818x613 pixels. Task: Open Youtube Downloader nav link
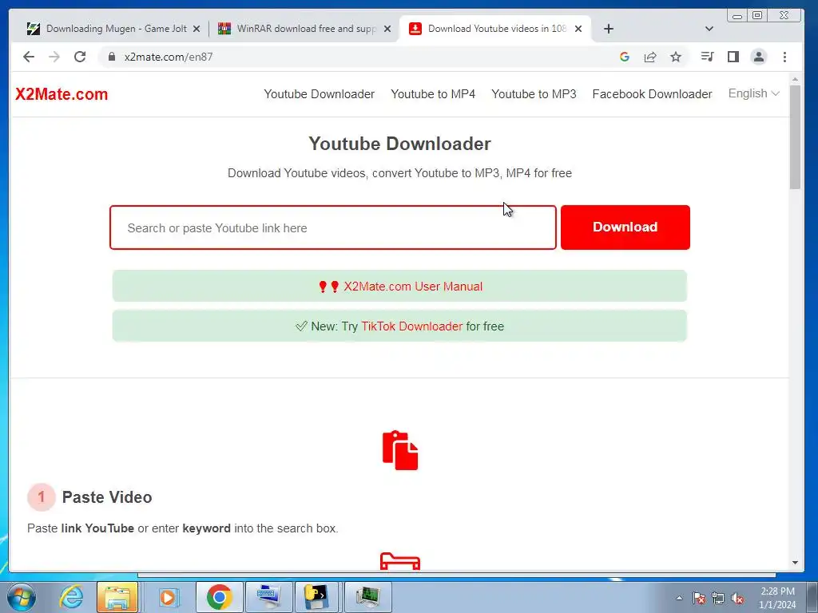coord(320,94)
